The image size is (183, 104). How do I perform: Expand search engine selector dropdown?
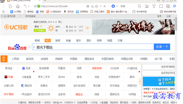pos(117,6)
